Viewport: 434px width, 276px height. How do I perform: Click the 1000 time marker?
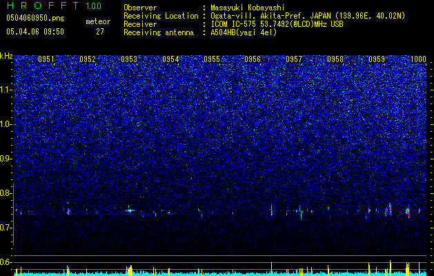(418, 59)
